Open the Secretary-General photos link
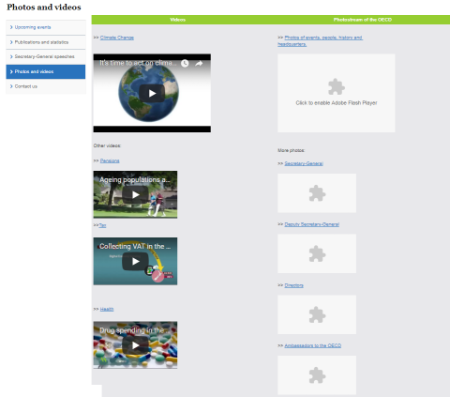The image size is (450, 397). (304, 163)
